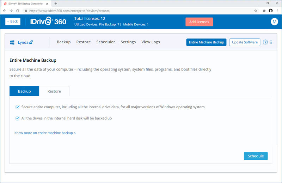Bookmark this page with the star icon

[256, 11]
